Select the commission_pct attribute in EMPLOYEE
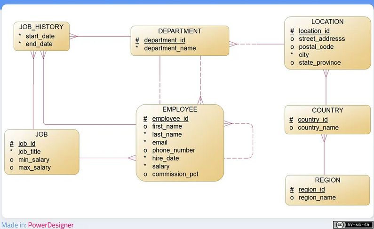The width and height of the screenshot is (374, 229). click(x=175, y=174)
